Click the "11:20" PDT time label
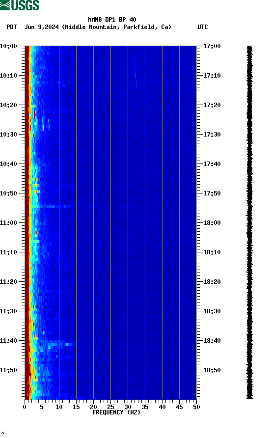 coord(8,282)
